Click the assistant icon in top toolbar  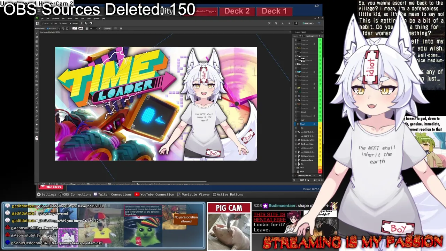point(296,23)
